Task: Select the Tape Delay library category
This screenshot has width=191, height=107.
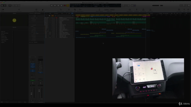Action: pyautogui.click(x=7, y=41)
